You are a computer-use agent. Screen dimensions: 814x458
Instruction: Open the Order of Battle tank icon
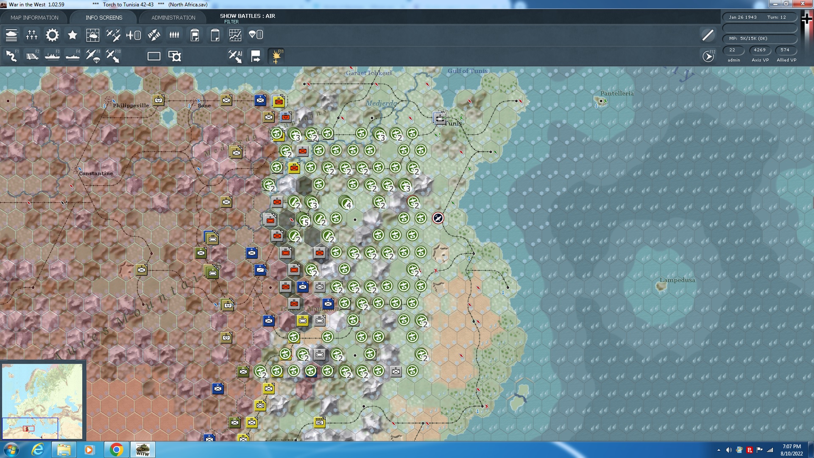point(11,35)
